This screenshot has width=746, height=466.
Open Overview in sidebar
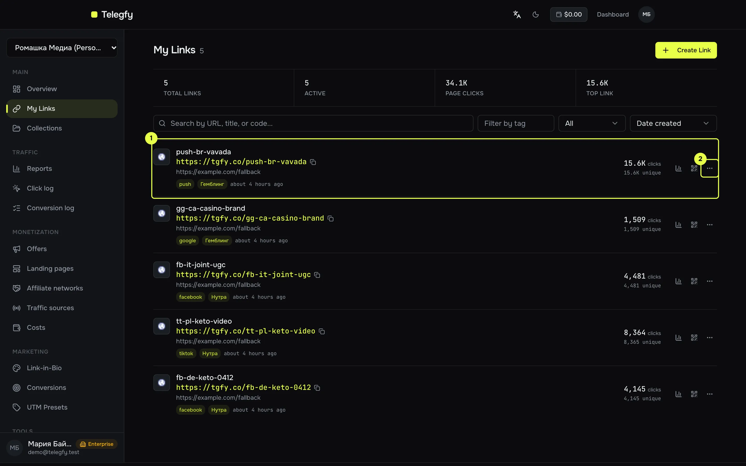point(62,89)
